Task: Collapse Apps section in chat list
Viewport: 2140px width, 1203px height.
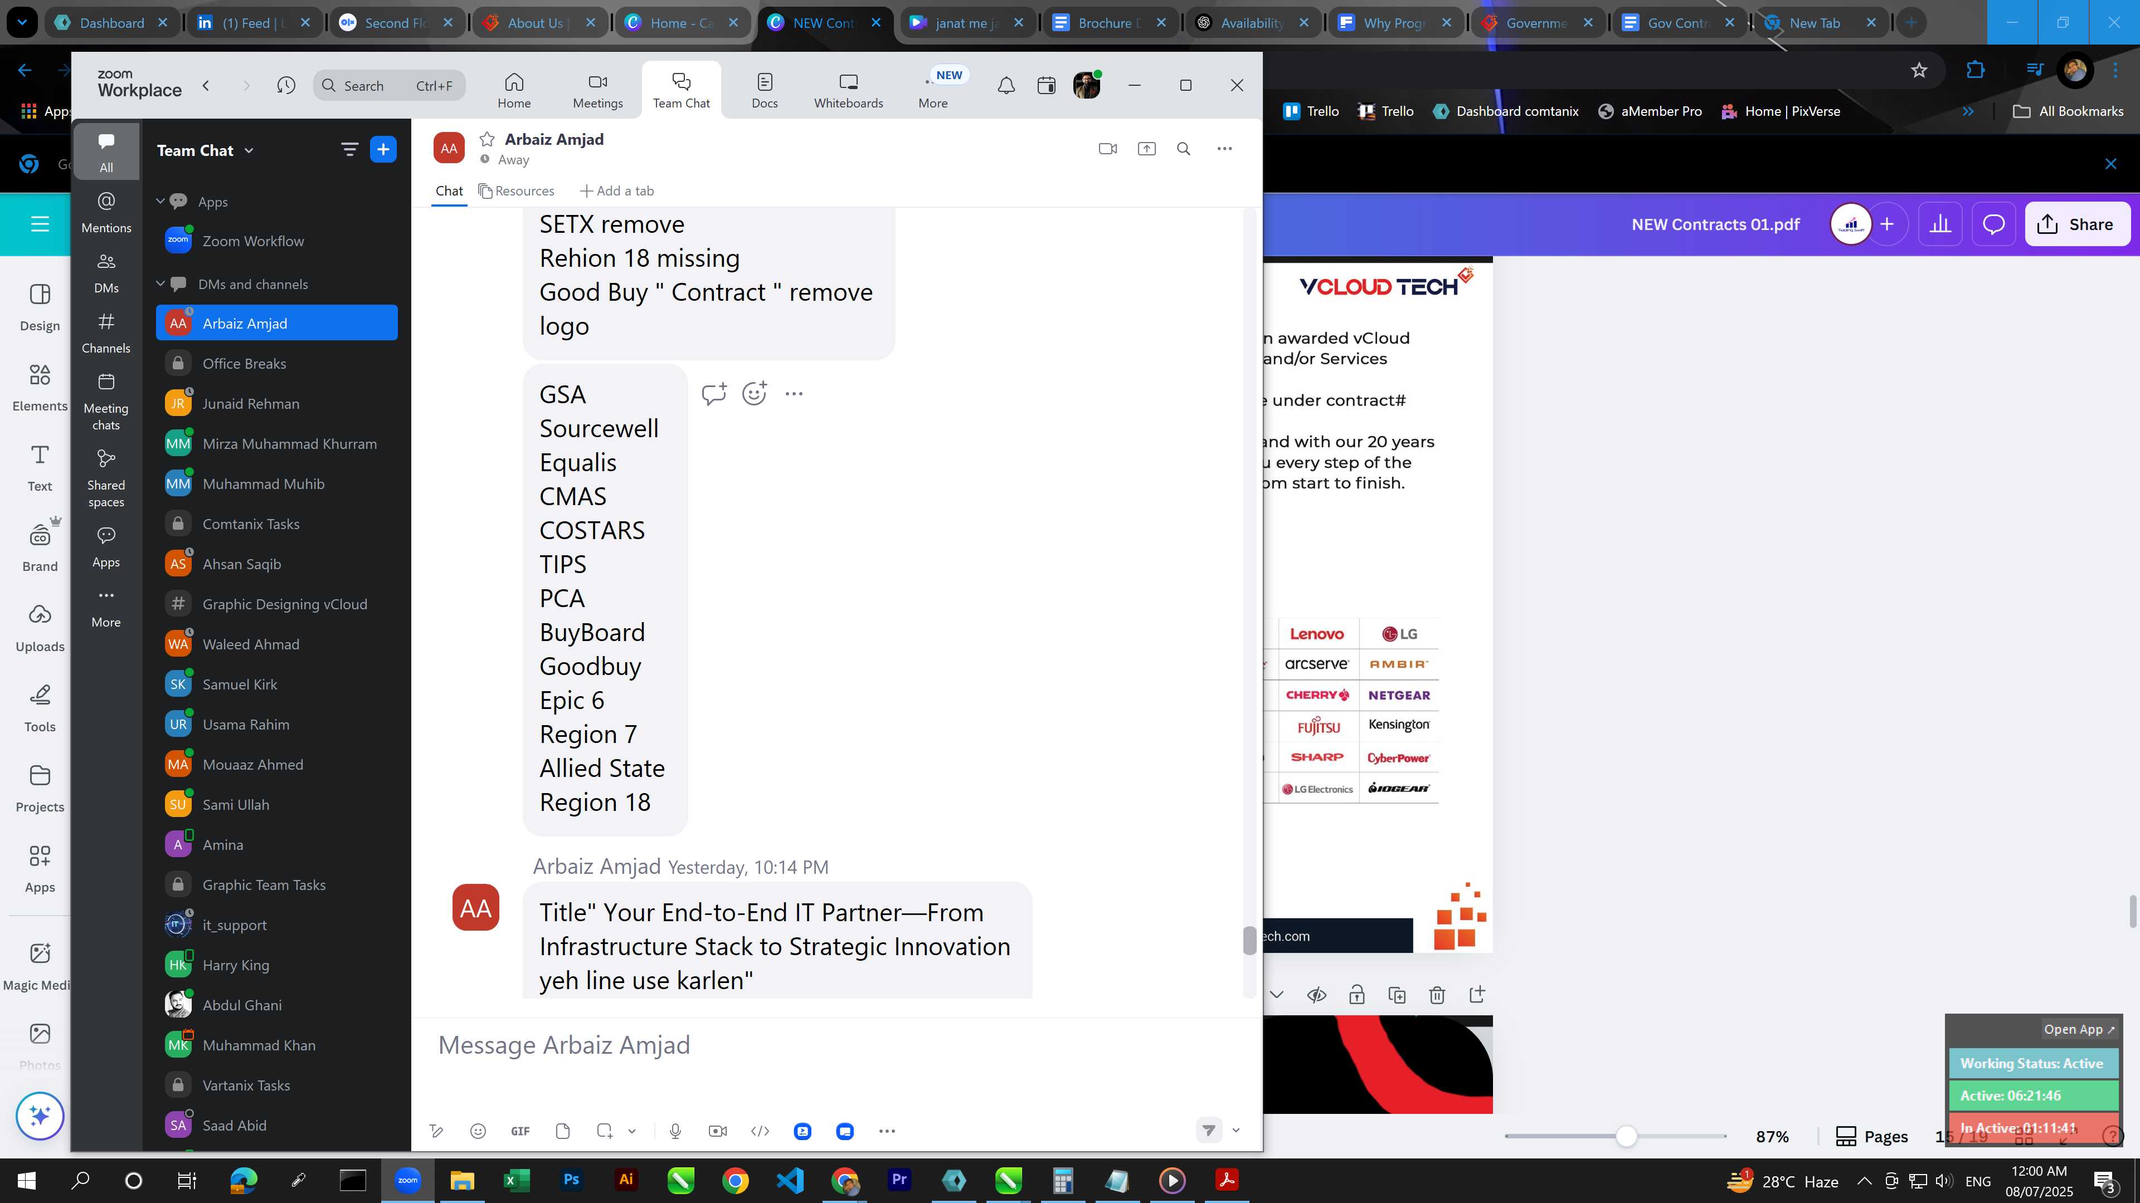Action: (160, 201)
